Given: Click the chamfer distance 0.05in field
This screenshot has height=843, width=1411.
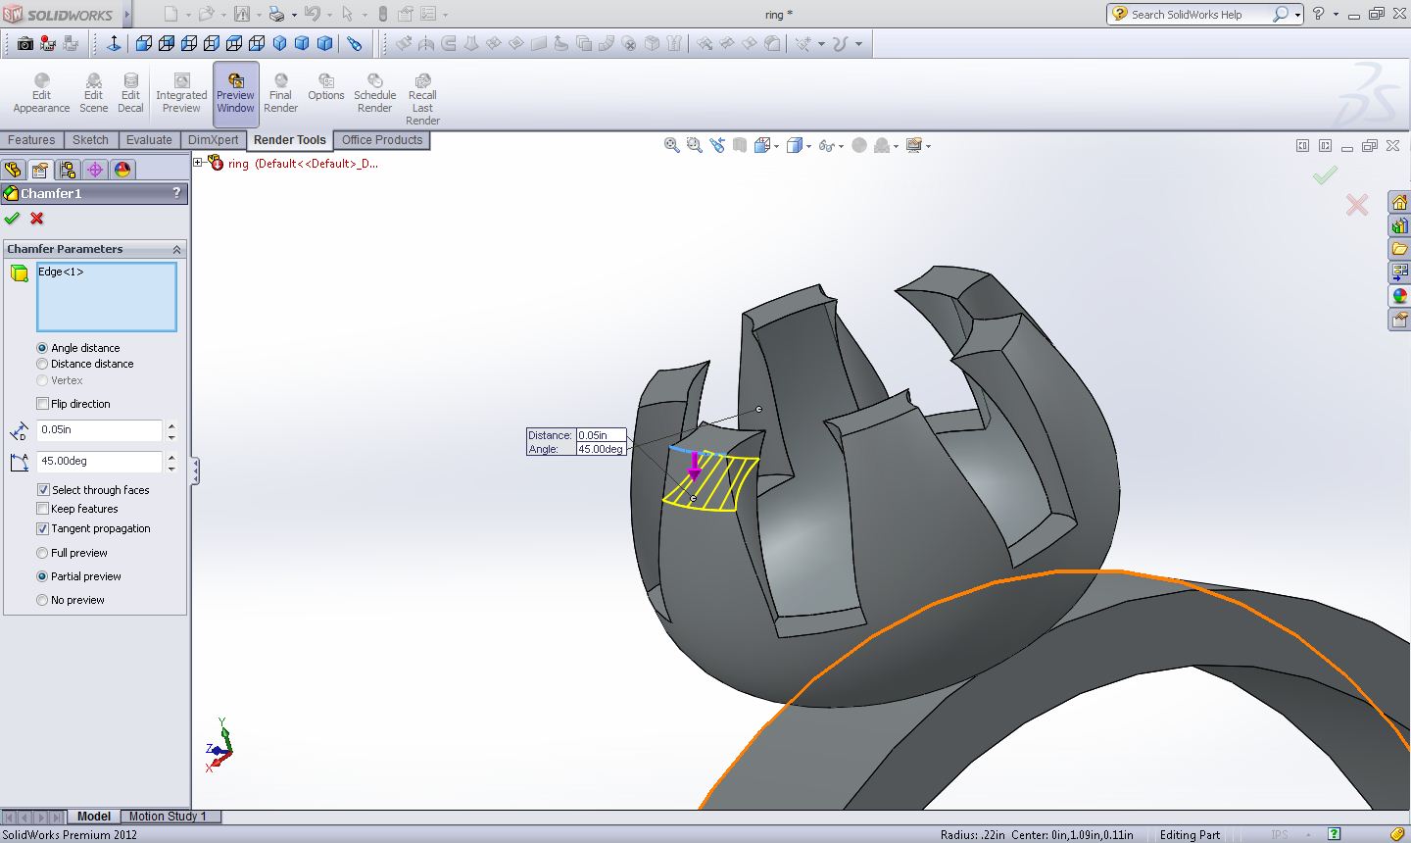Looking at the screenshot, I should pyautogui.click(x=99, y=430).
